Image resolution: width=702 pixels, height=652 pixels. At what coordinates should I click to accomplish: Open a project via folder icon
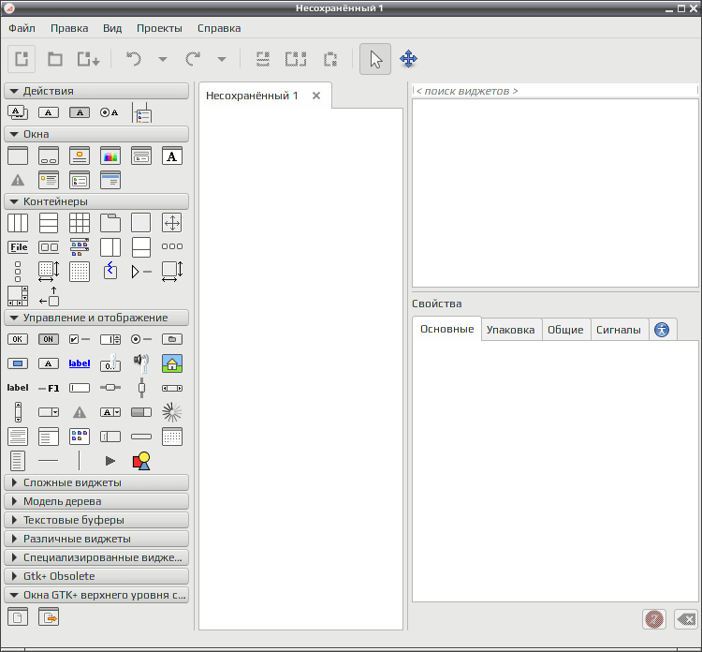pos(55,59)
